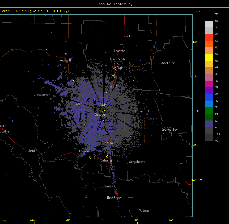Select the Sylvan label

point(104,65)
